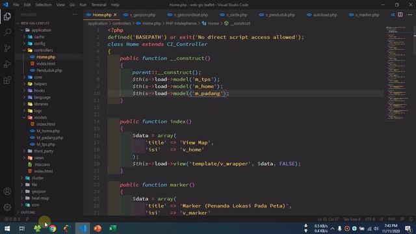Click Tab Size 4 in status bar
This screenshot has width=416, height=234.
pos(352,220)
